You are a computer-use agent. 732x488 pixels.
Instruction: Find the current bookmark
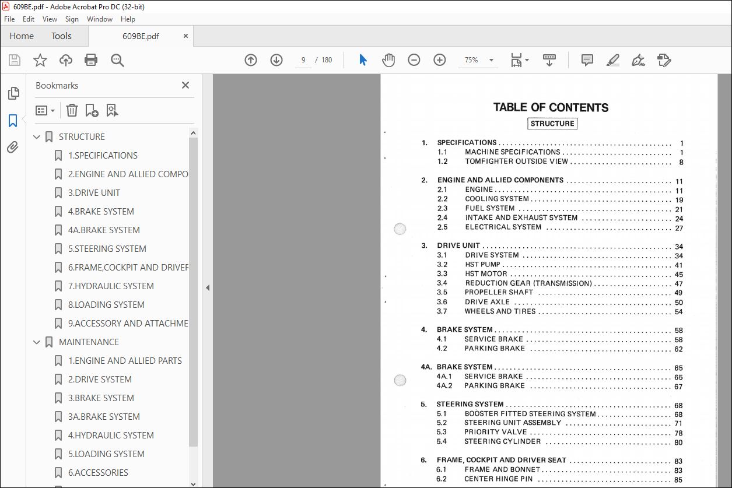[x=112, y=110]
